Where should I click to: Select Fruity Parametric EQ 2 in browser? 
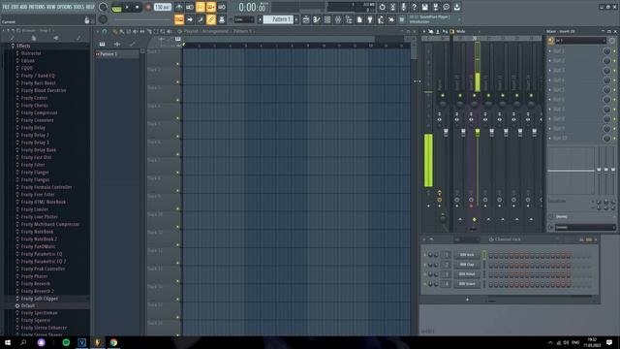(x=43, y=261)
